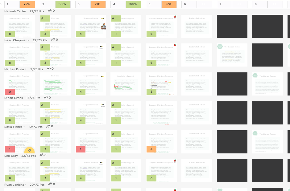Open Ryan Jenkins's group members icon
Image resolution: width=290 pixels, height=191 pixels.
(50, 184)
